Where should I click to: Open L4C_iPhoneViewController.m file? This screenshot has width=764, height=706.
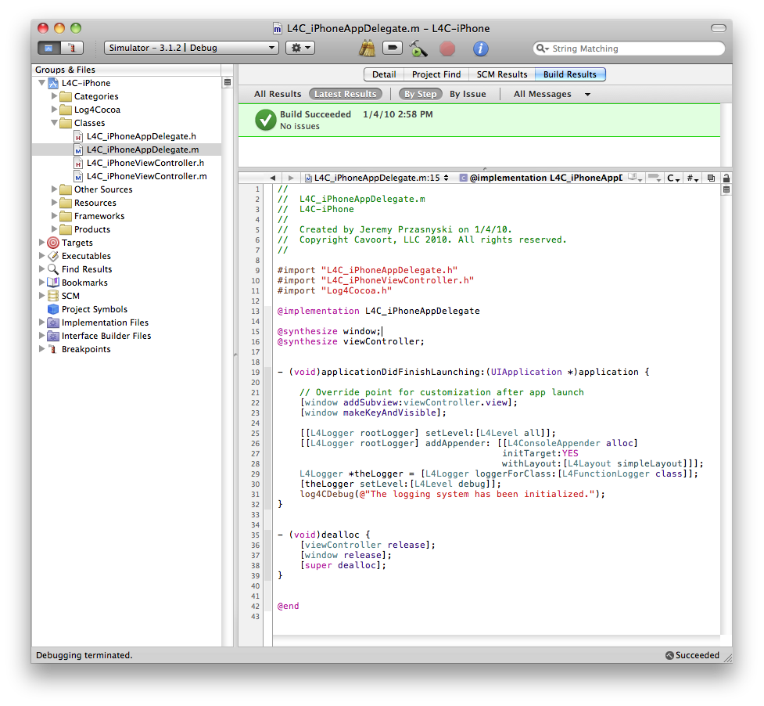(147, 176)
